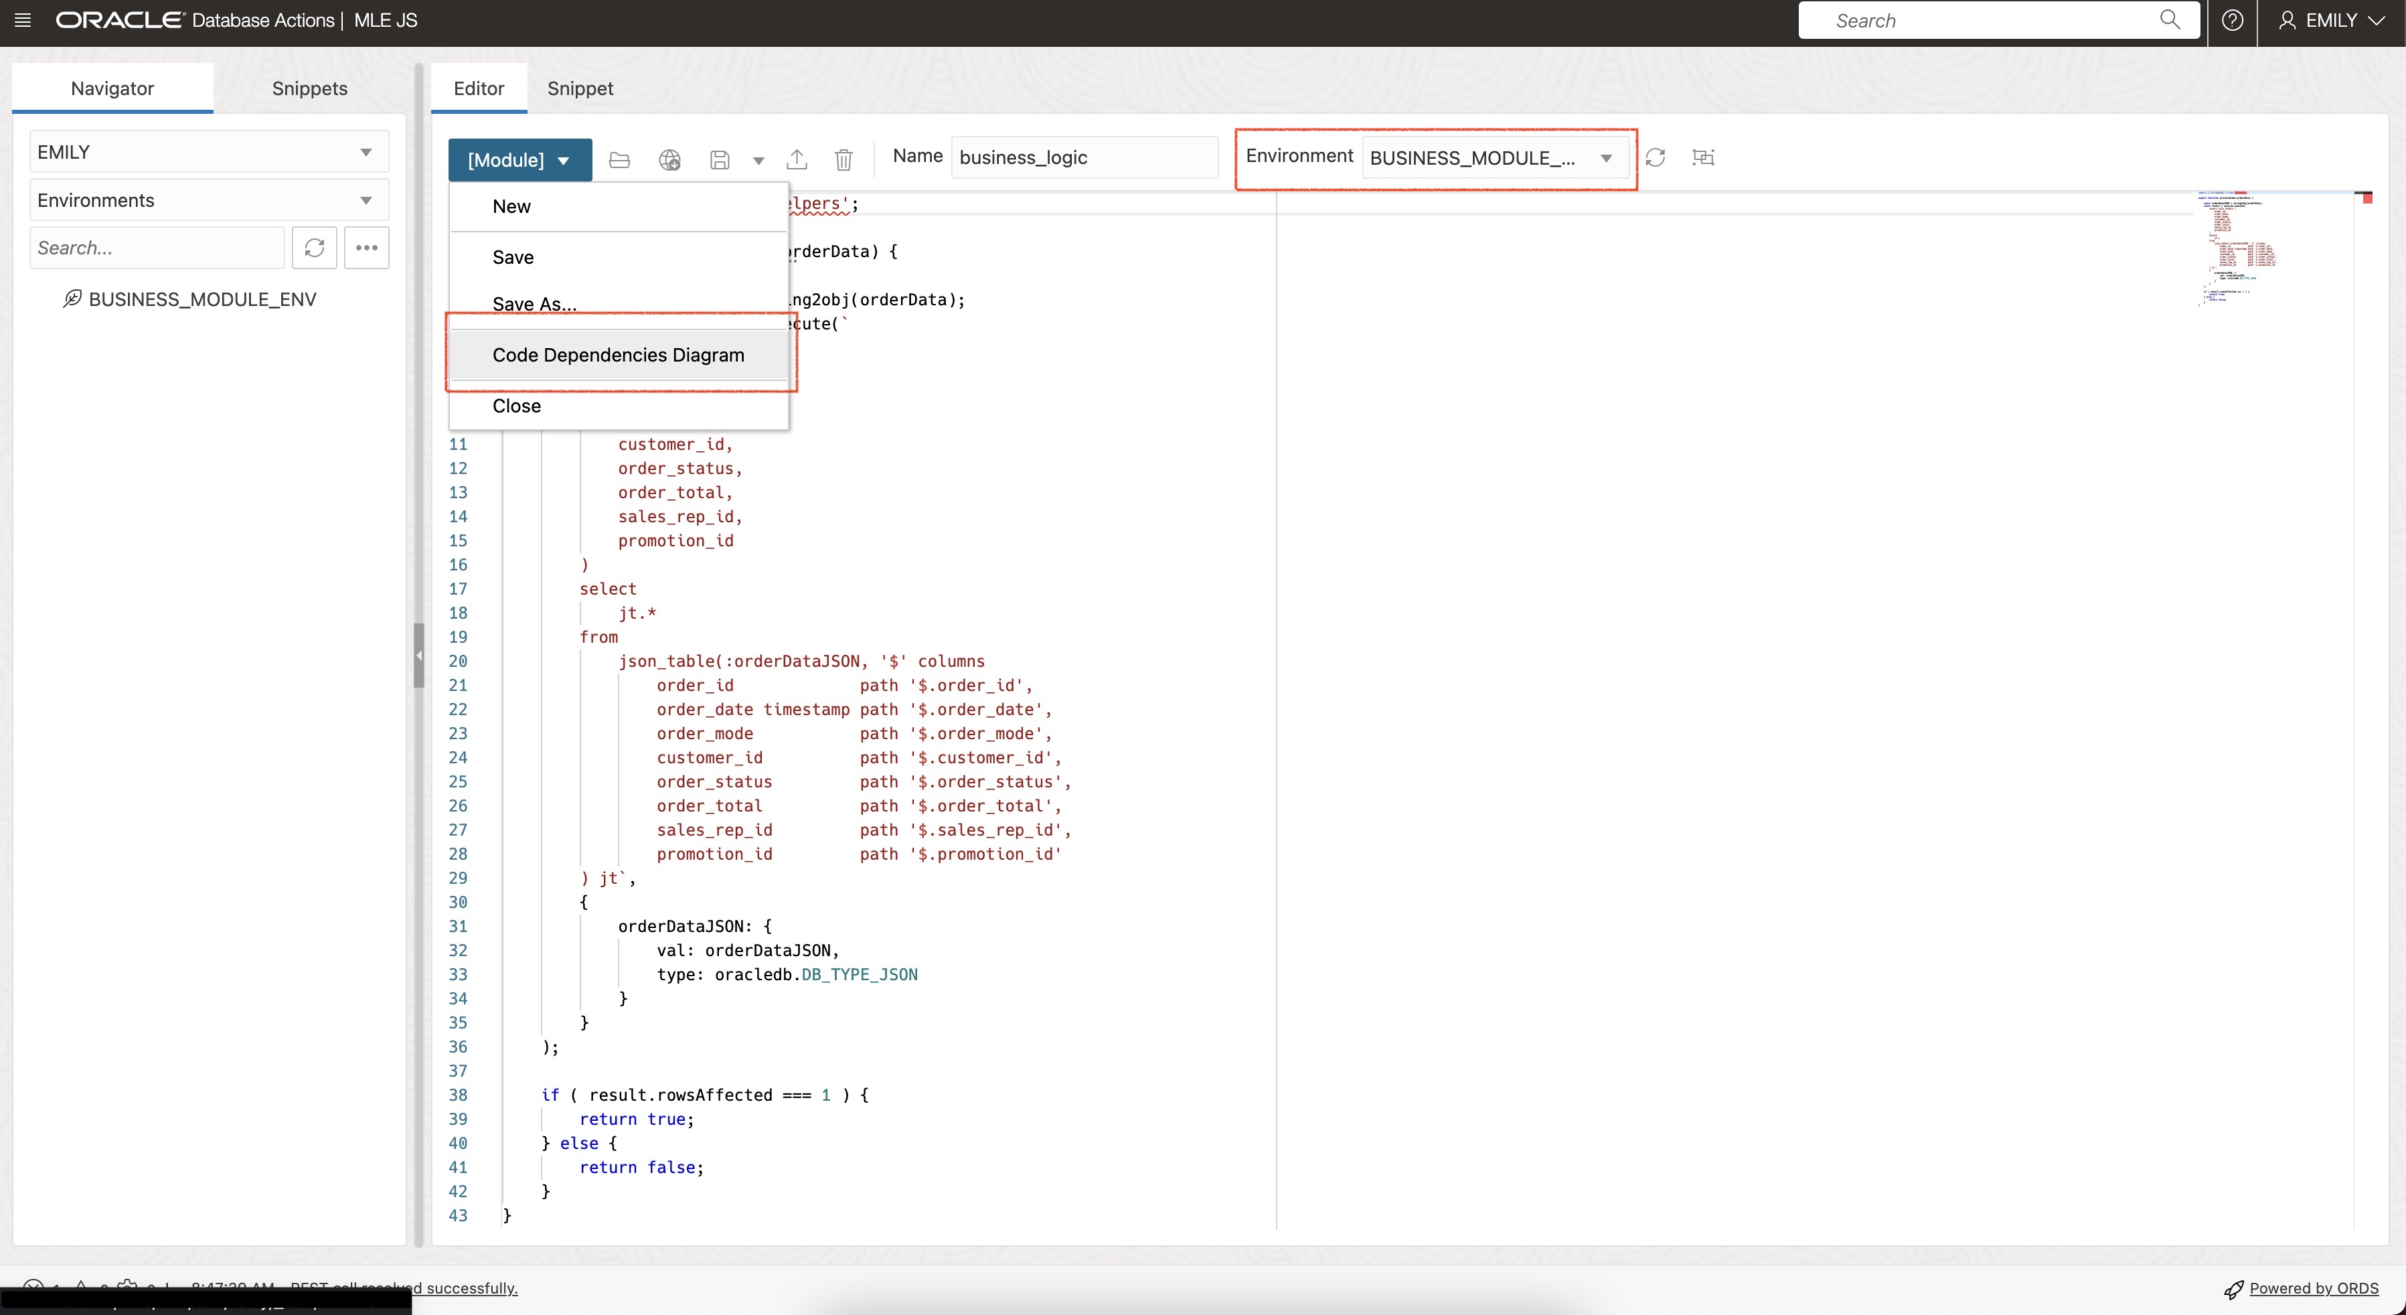Open a module from a file
Screen dimensions: 2406x1315
[619, 160]
